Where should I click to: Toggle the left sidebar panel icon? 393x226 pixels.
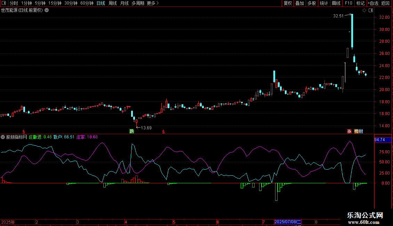(x=4, y=3)
